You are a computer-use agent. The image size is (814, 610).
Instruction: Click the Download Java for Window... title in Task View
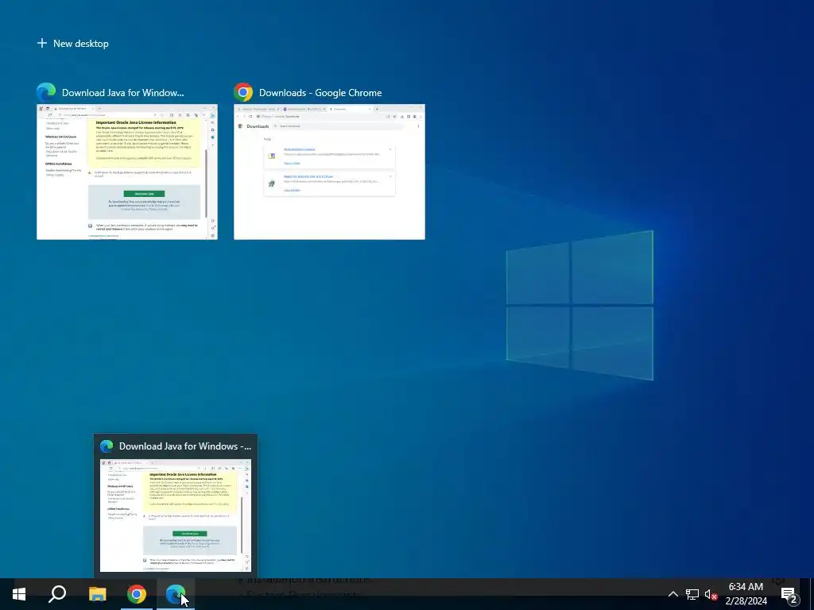(123, 93)
